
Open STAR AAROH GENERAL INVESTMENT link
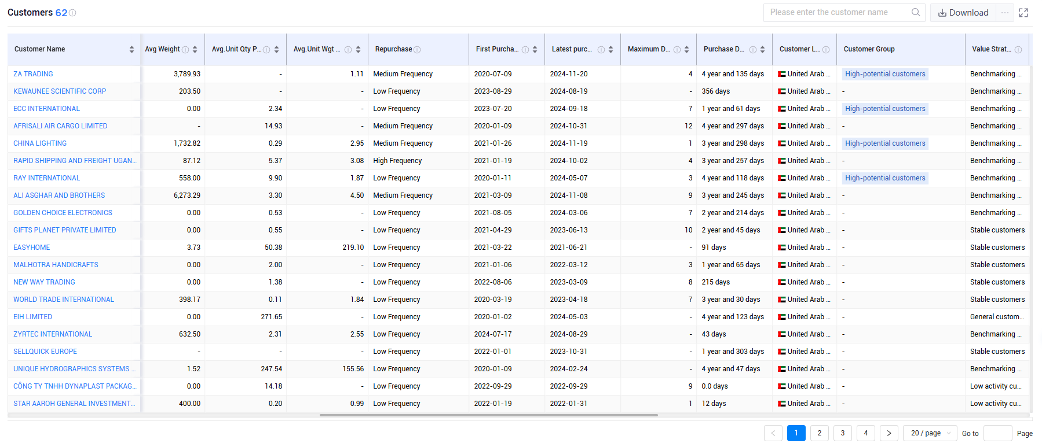click(x=74, y=404)
